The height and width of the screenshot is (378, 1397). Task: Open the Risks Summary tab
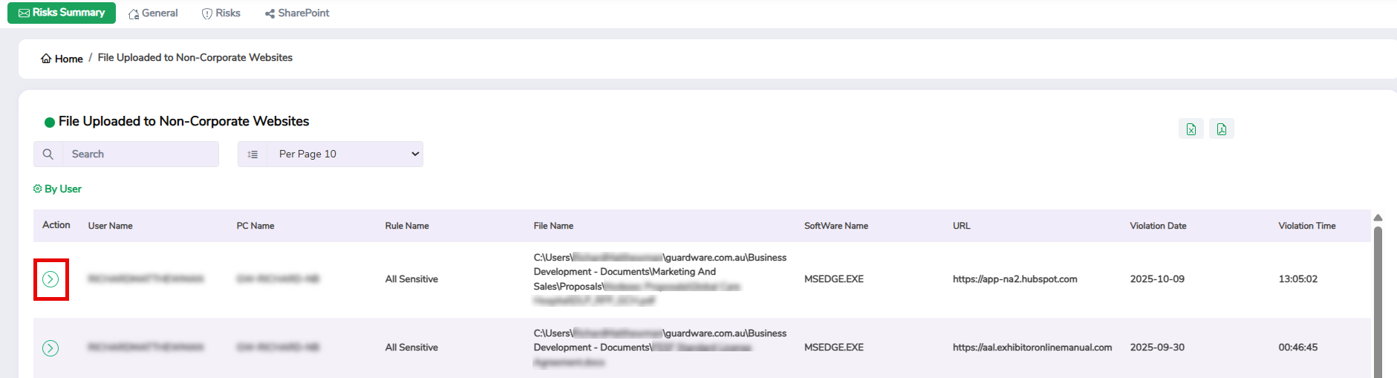(x=62, y=13)
